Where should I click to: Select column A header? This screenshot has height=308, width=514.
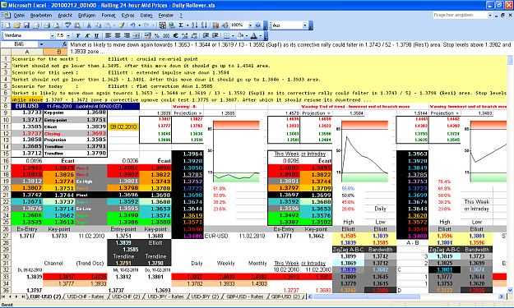pyautogui.click(x=27, y=52)
